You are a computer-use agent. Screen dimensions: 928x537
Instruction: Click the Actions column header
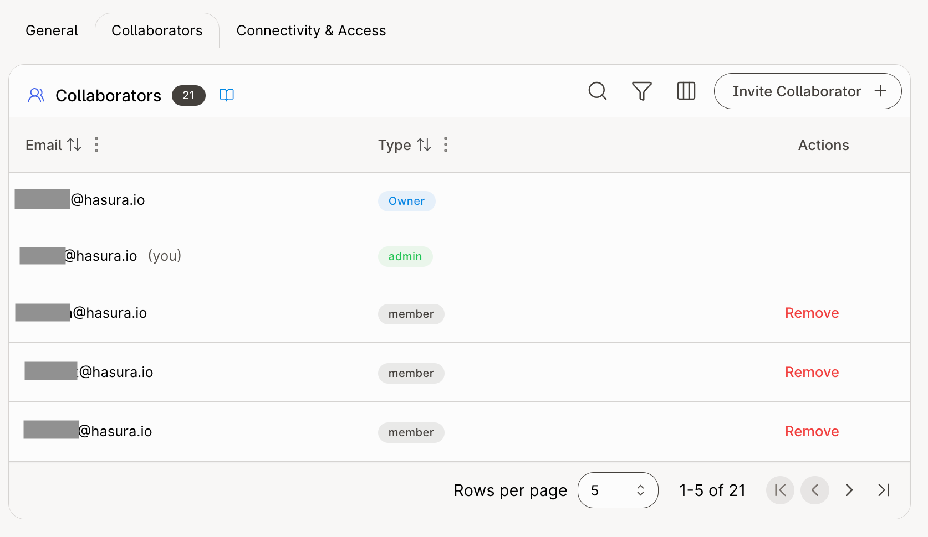point(824,145)
